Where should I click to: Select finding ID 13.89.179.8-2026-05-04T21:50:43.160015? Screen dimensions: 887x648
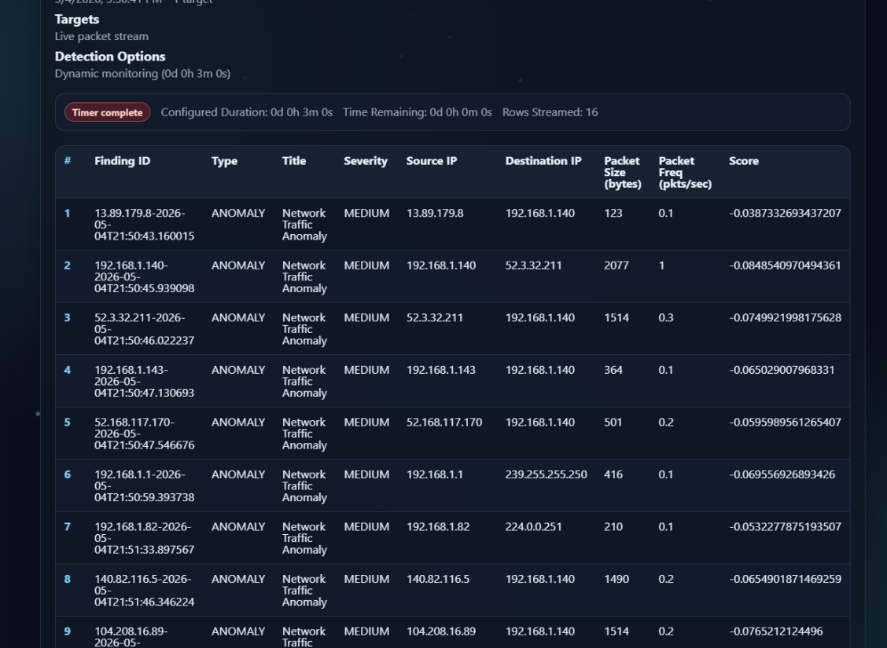144,225
